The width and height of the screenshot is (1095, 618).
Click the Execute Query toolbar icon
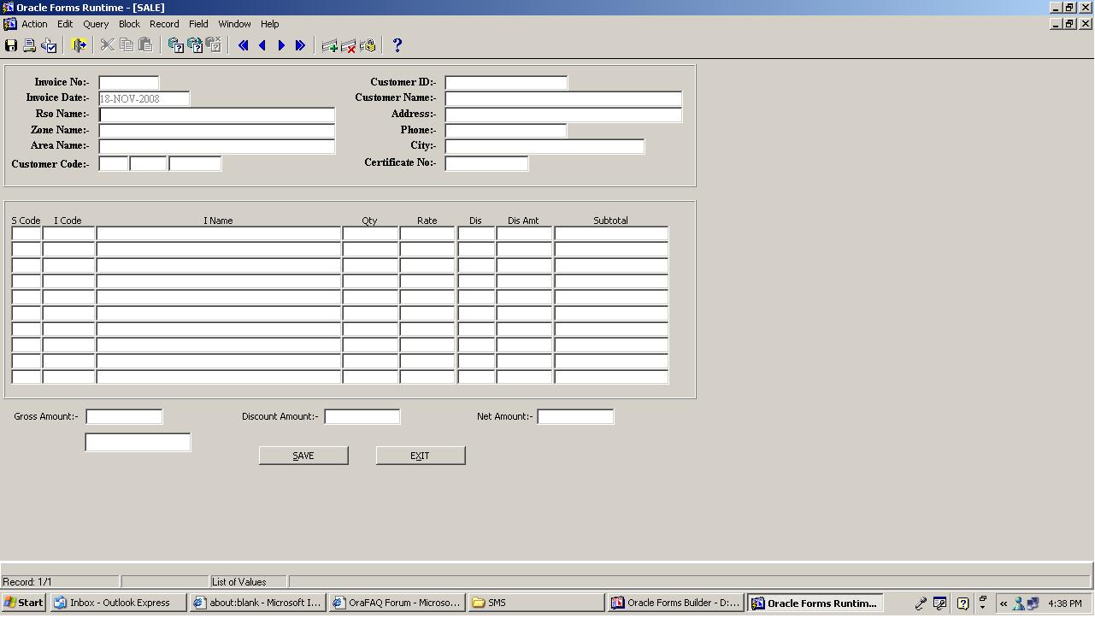coord(194,45)
